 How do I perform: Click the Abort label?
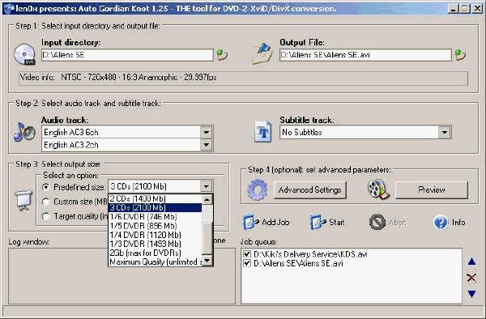[398, 223]
